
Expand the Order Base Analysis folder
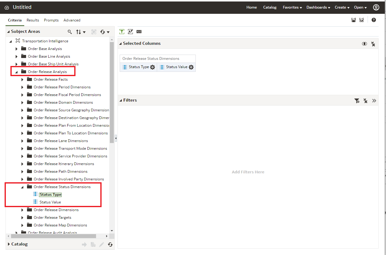(x=17, y=49)
